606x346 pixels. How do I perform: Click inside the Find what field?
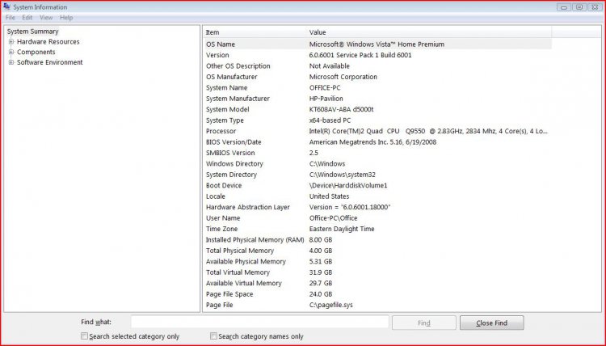[x=259, y=322]
